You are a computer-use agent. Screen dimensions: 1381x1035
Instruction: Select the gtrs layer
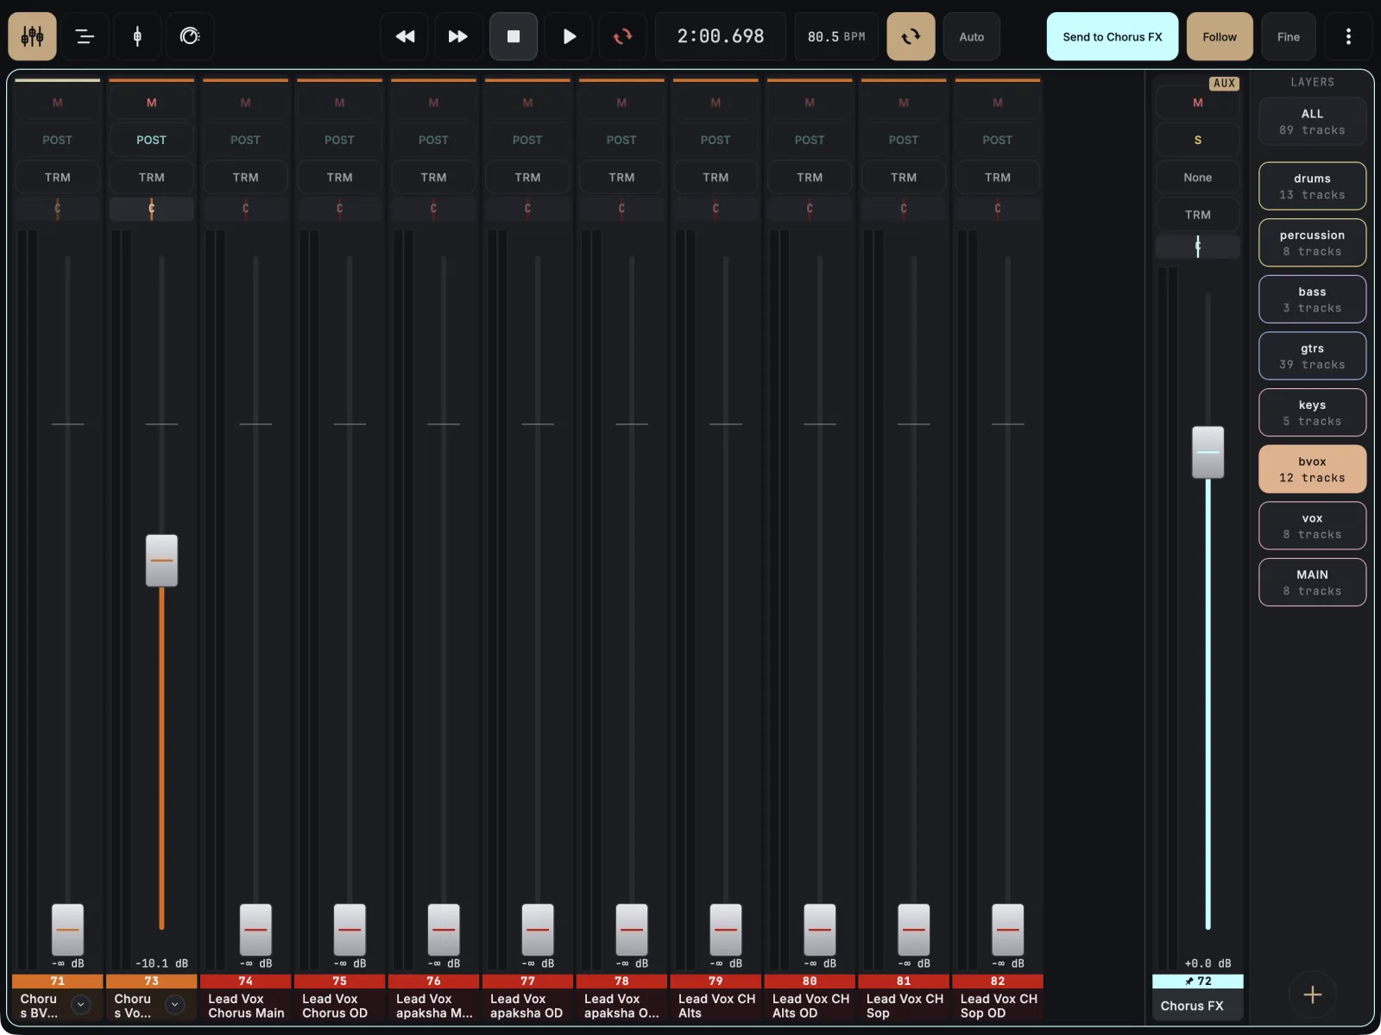[x=1312, y=356]
